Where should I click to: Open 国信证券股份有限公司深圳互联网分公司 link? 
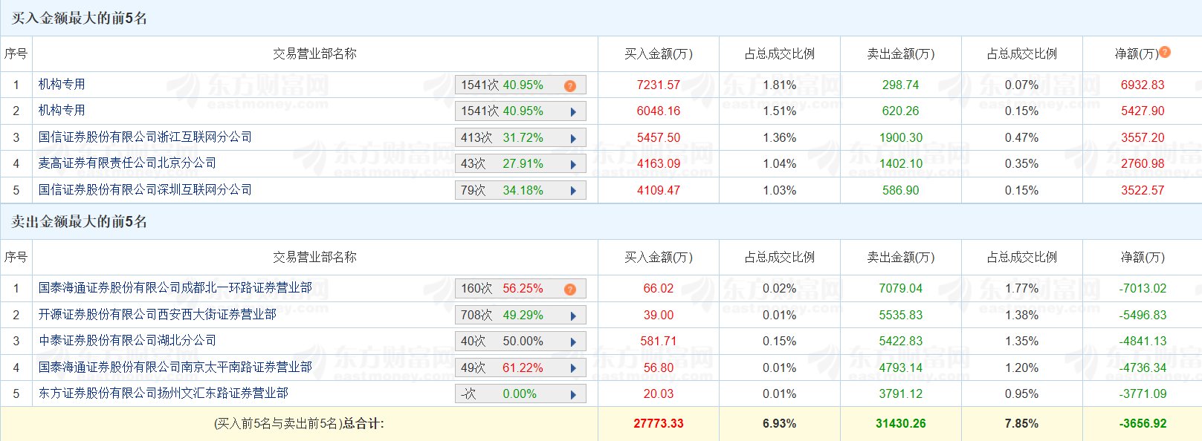pyautogui.click(x=145, y=189)
